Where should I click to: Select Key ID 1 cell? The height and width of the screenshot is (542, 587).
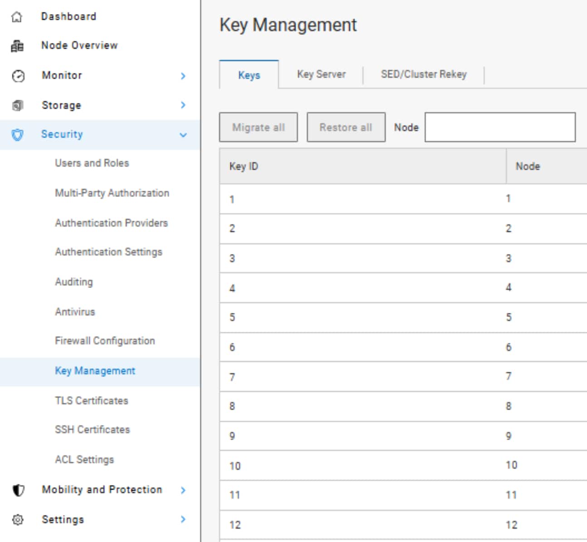[363, 199]
